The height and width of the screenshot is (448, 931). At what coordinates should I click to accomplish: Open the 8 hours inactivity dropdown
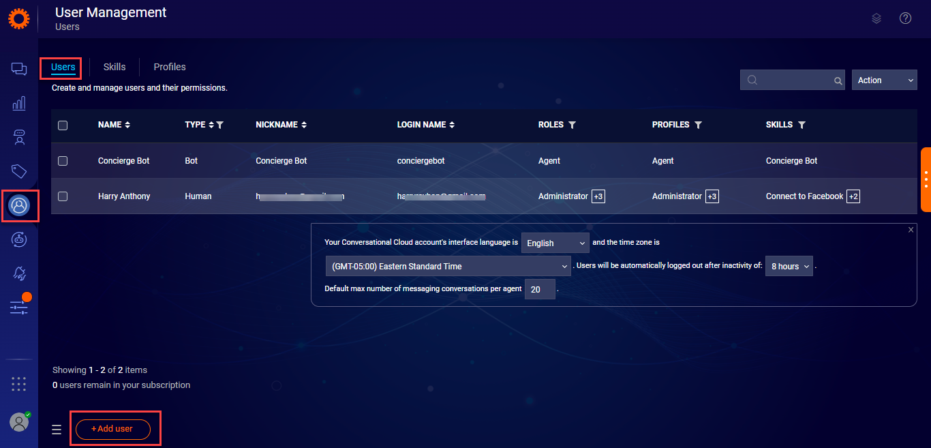coord(789,267)
